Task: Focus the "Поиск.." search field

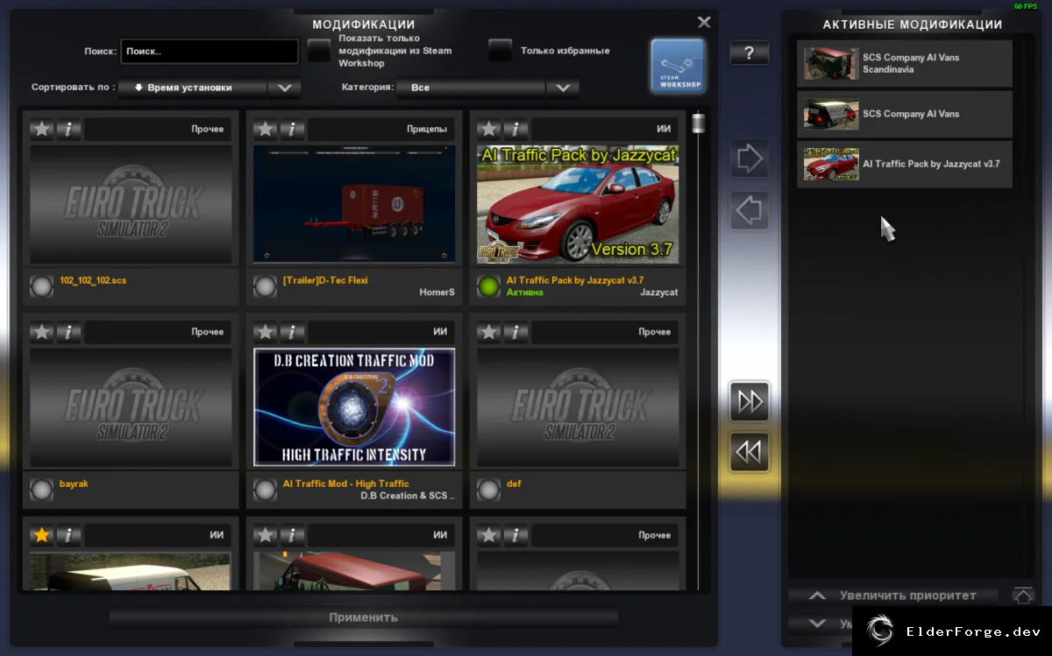Action: click(x=210, y=52)
